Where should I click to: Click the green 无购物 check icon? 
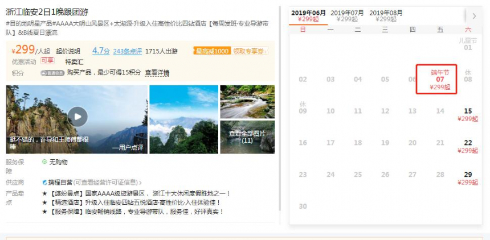(x=44, y=162)
